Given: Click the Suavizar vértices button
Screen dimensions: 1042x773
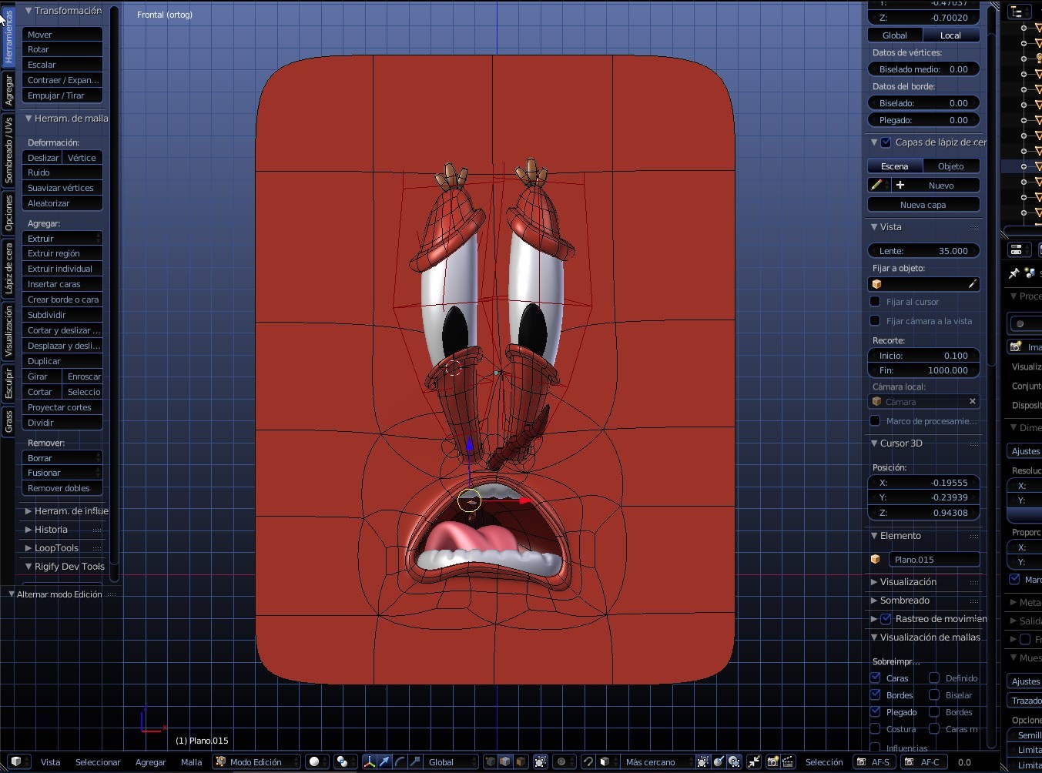Looking at the screenshot, I should tap(62, 187).
